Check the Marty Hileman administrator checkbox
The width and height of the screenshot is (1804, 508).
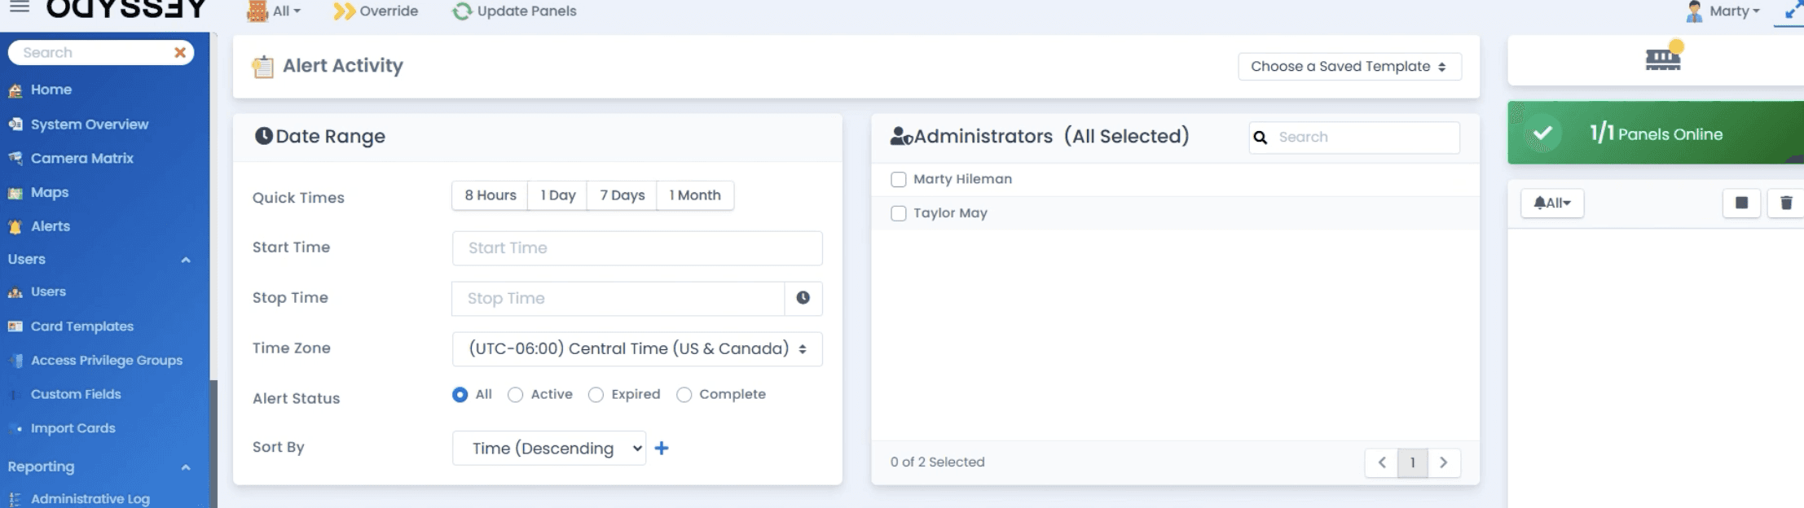pyautogui.click(x=898, y=179)
